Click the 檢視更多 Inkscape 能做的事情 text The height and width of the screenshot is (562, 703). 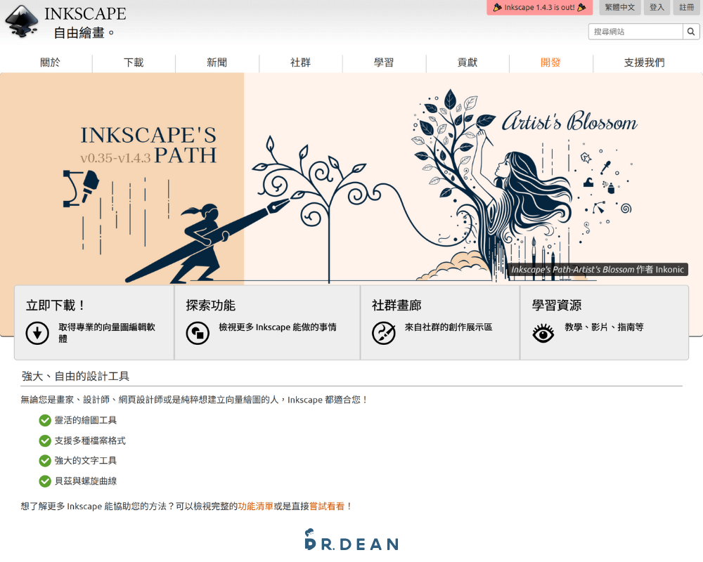278,327
